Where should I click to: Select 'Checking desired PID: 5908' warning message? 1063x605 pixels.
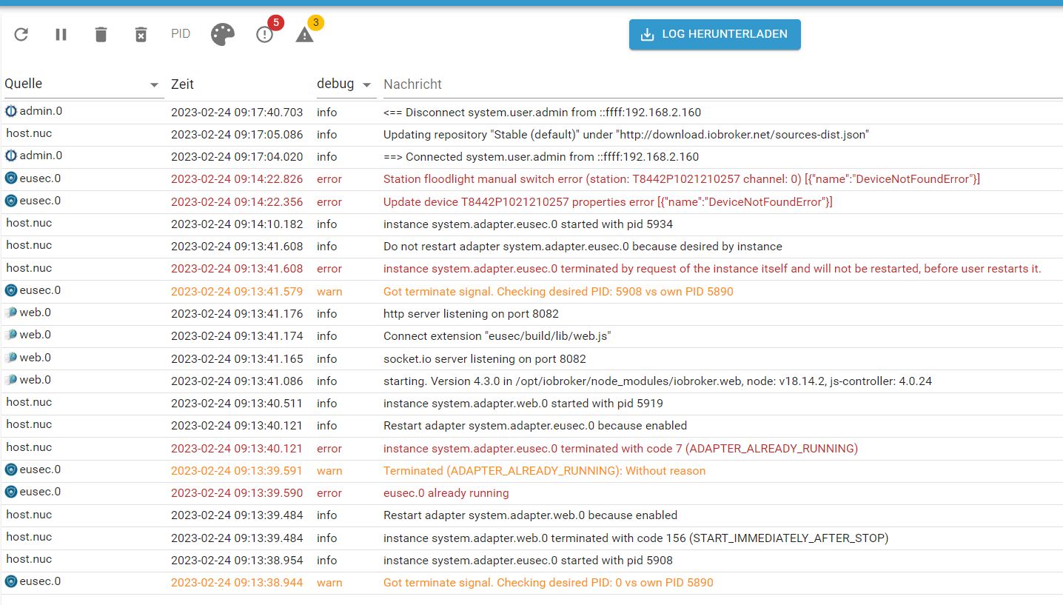[558, 292]
